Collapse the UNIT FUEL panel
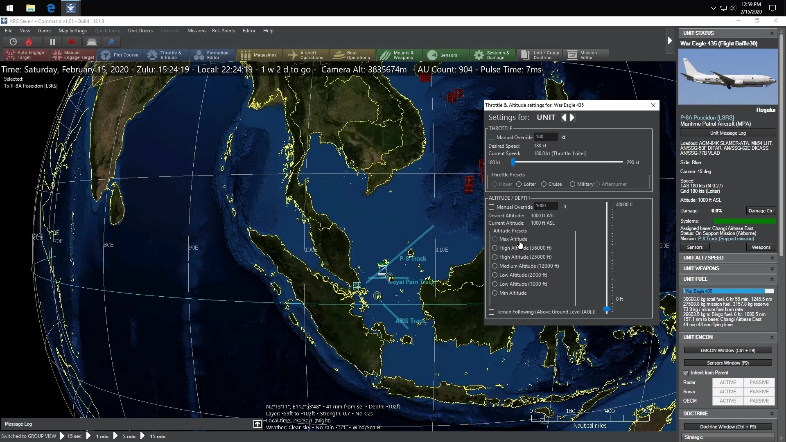This screenshot has height=442, width=786. pyautogui.click(x=772, y=279)
